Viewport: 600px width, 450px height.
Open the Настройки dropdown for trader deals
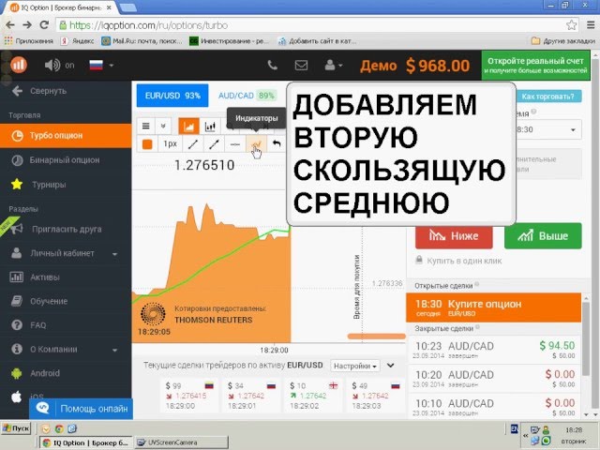click(x=356, y=366)
